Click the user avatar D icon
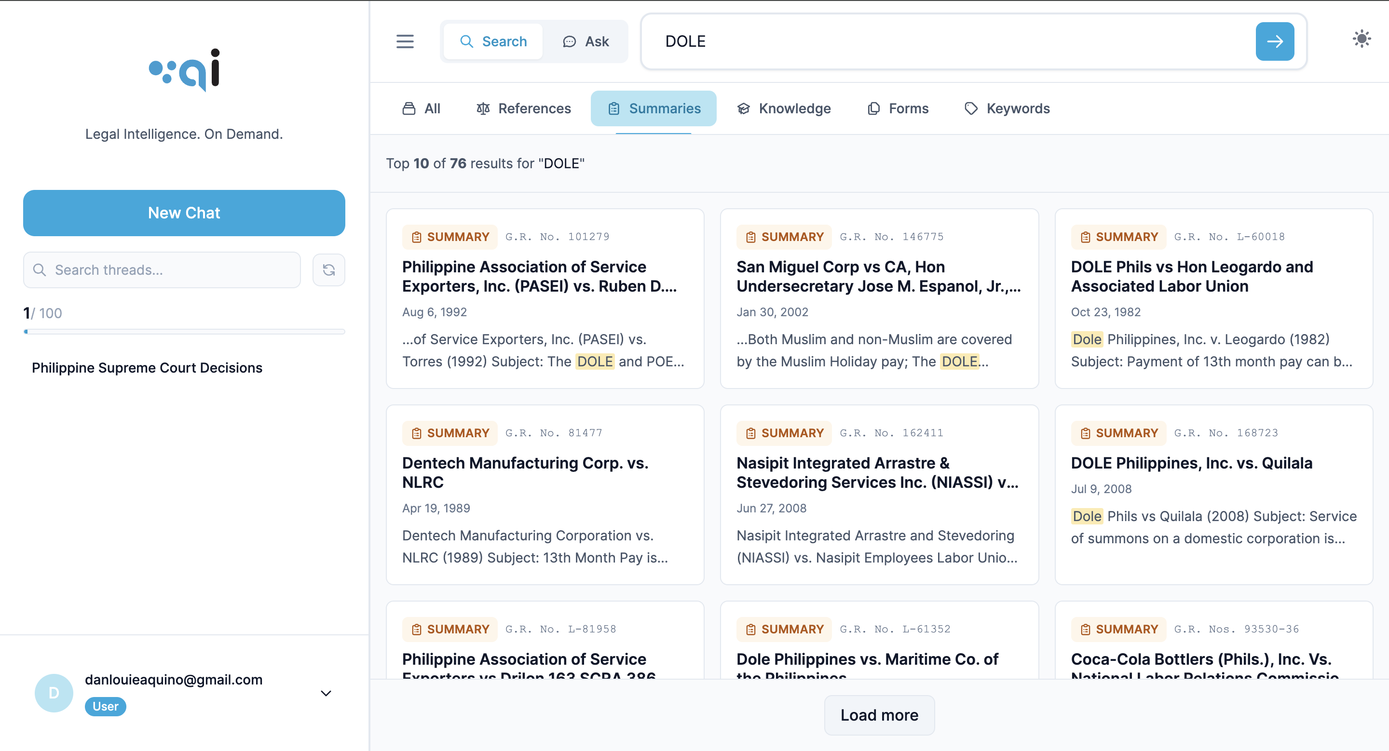 (54, 693)
